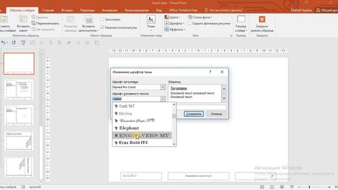338x190 pixels.
Task: Click sample preview scroll down arrow
Action: point(224,98)
